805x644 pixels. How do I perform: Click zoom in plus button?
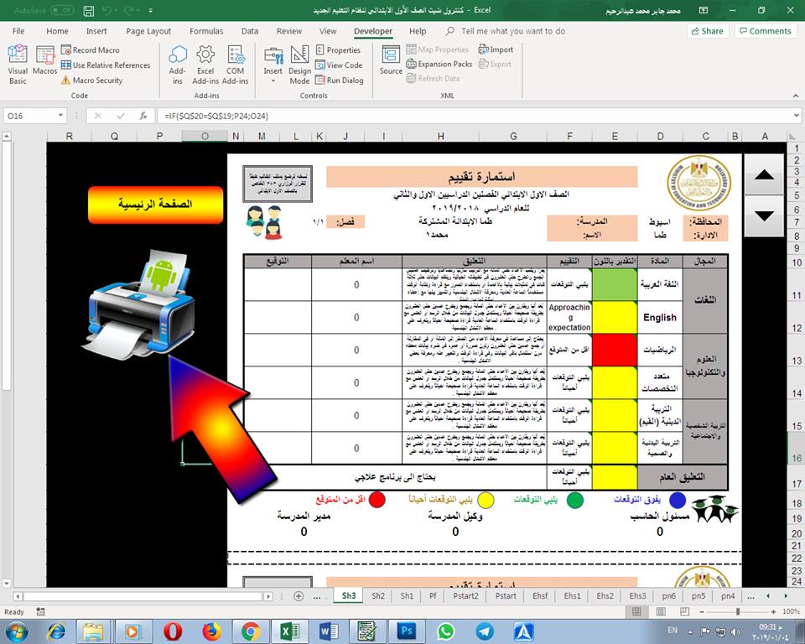[x=774, y=611]
